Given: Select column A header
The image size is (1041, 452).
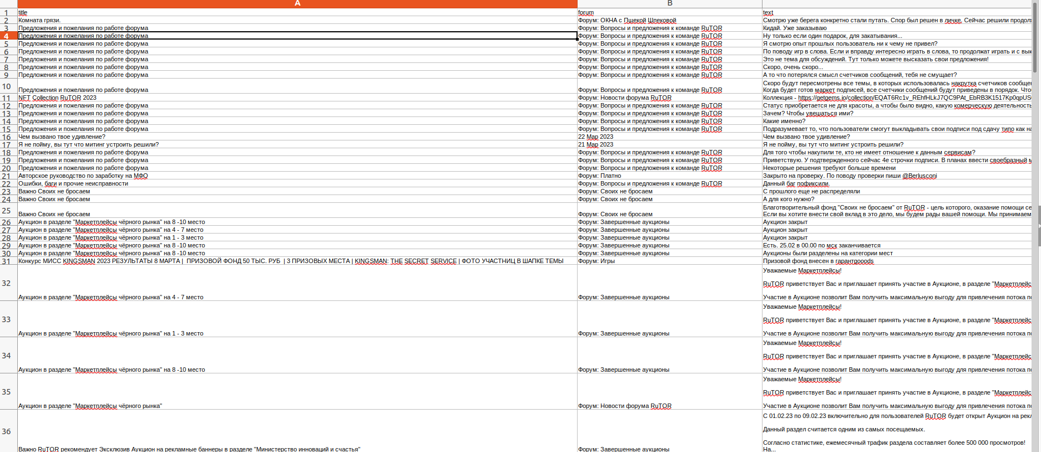Looking at the screenshot, I should 297,3.
